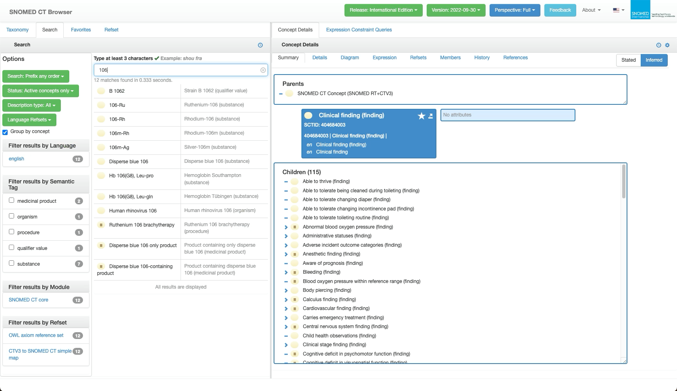Viewport: 677px width, 391px height.
Task: Open Search: Prefix any order dropdown
Action: tap(35, 76)
